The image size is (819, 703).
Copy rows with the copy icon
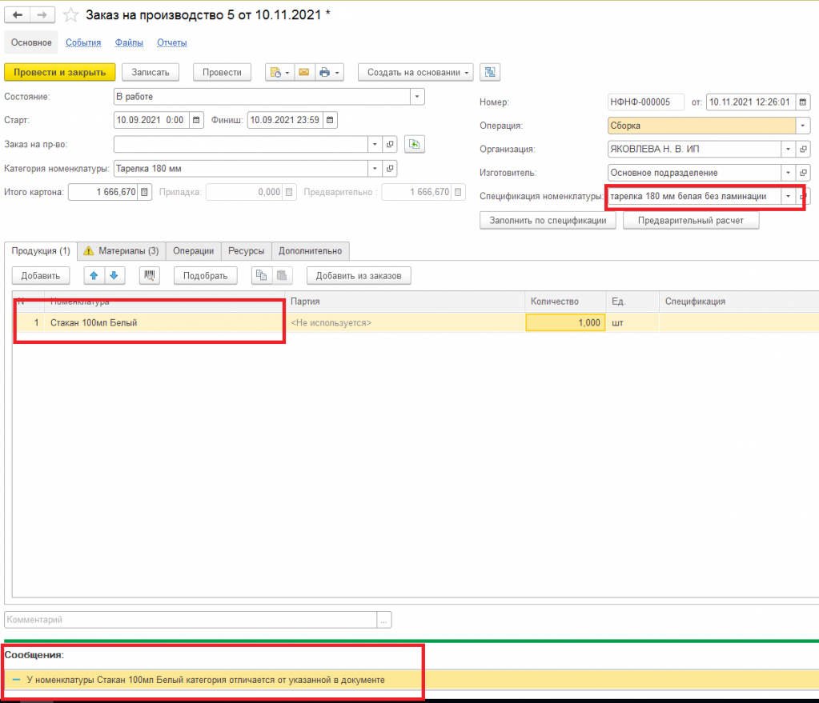(x=262, y=276)
